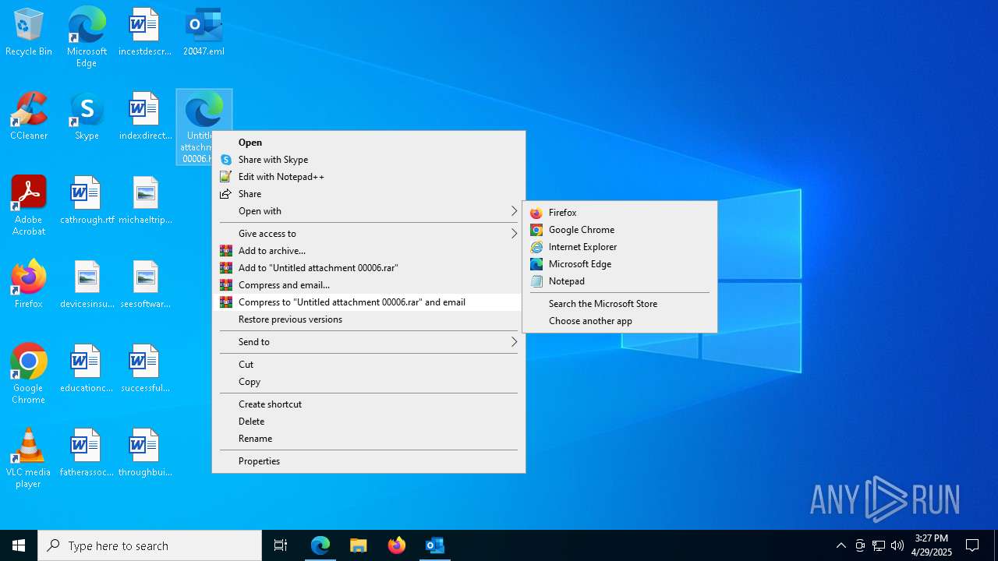Open with Microsoft Edge in submenu
Image resolution: width=998 pixels, height=561 pixels.
click(620, 264)
